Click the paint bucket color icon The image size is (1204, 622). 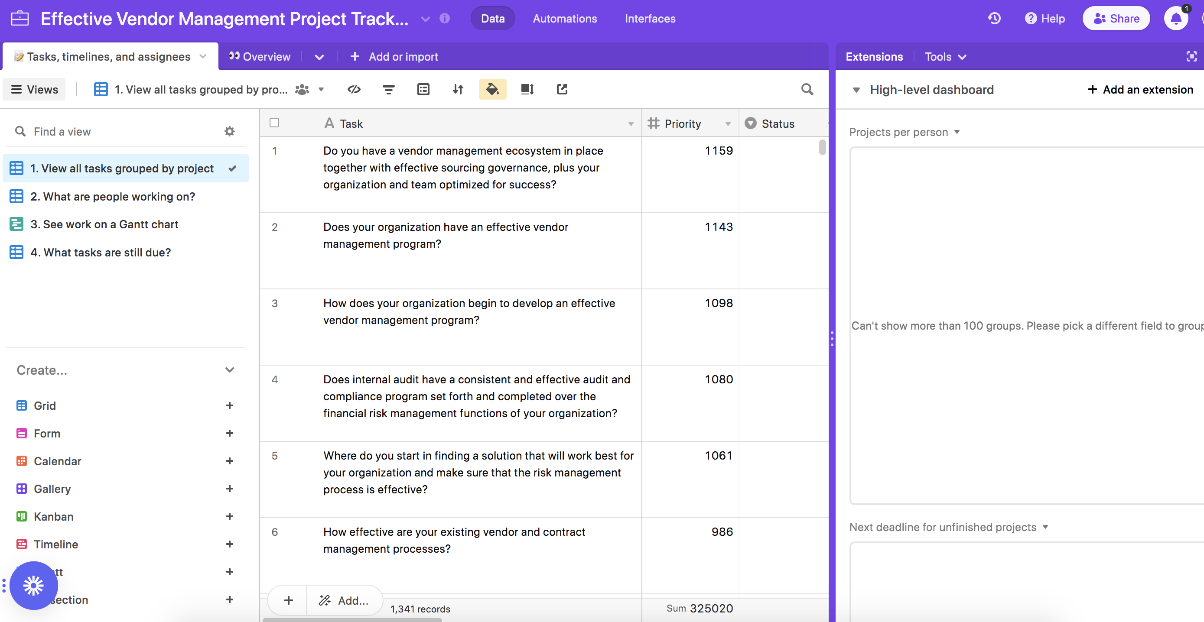click(x=492, y=89)
